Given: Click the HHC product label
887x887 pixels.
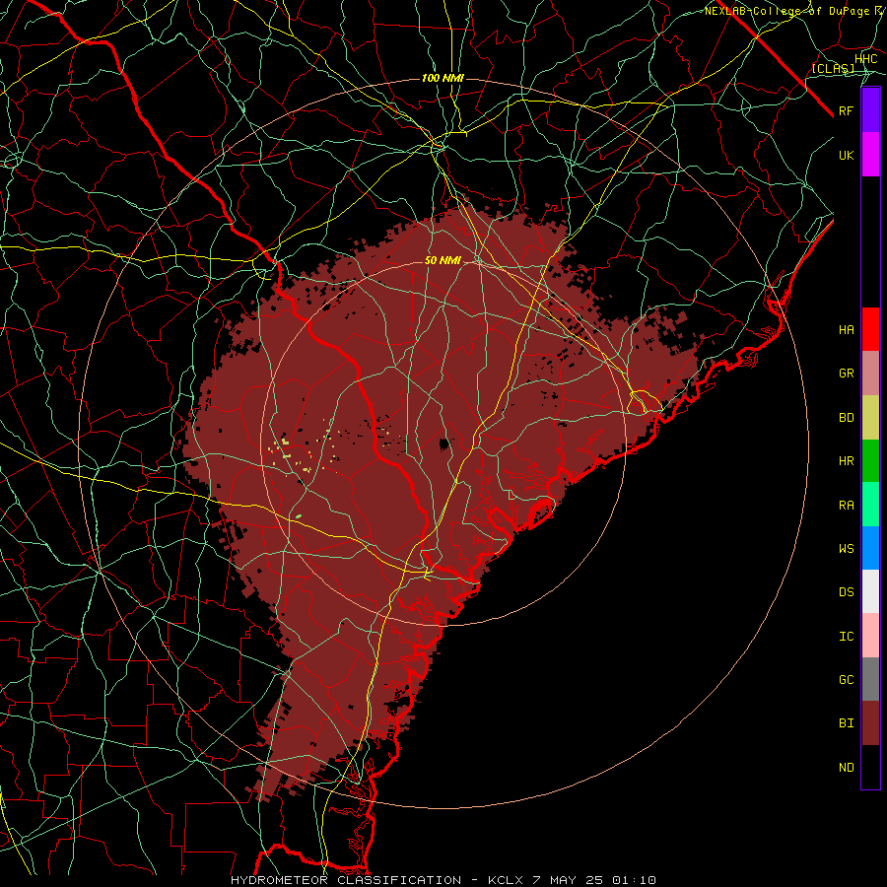Looking at the screenshot, I should point(865,59).
